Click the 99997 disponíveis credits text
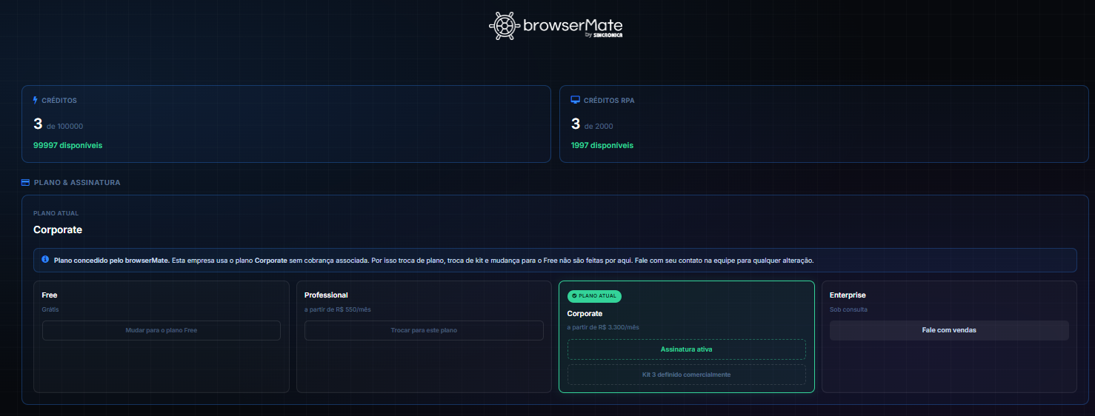The height and width of the screenshot is (416, 1095). tap(68, 145)
